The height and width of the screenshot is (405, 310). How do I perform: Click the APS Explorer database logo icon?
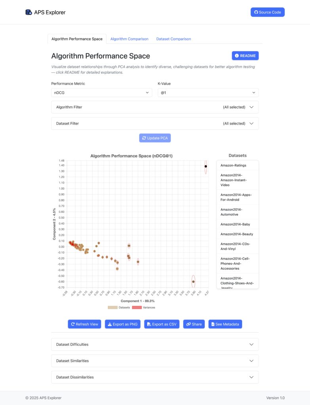[x=29, y=12]
